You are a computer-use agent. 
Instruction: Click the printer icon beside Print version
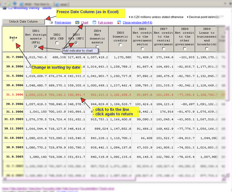51,22
